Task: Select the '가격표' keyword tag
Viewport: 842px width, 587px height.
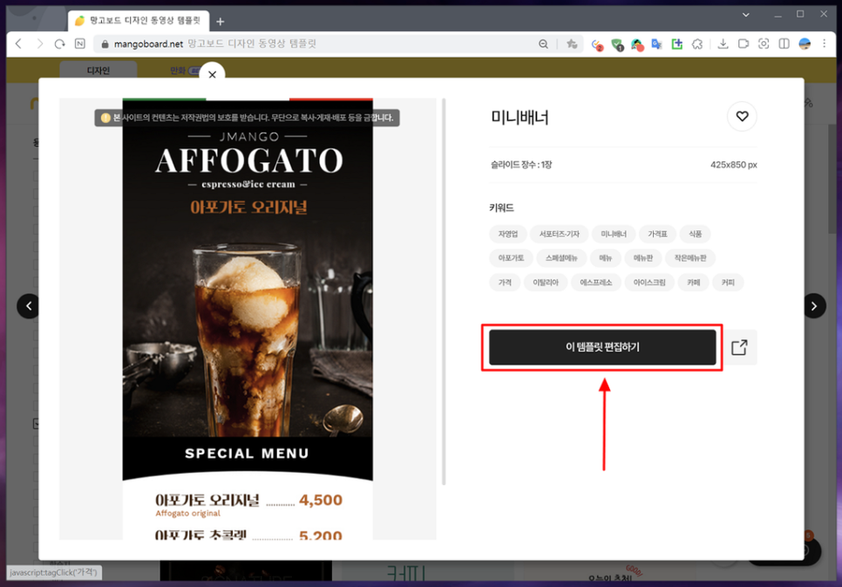Action: [x=657, y=234]
